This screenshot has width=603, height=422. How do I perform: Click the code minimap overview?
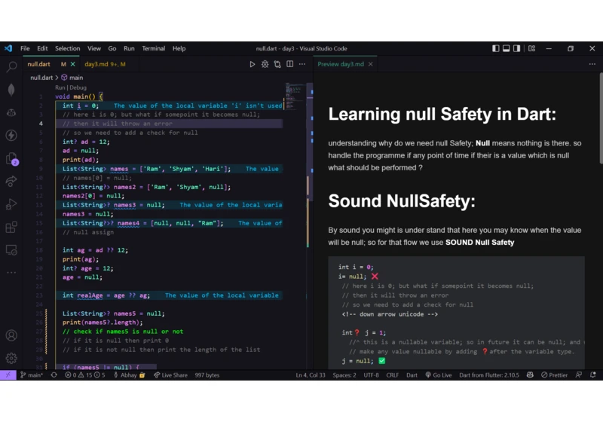pos(295,96)
